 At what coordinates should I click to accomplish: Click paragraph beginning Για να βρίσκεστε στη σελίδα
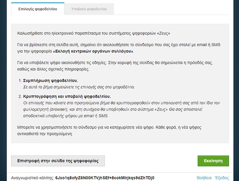pos(115,45)
